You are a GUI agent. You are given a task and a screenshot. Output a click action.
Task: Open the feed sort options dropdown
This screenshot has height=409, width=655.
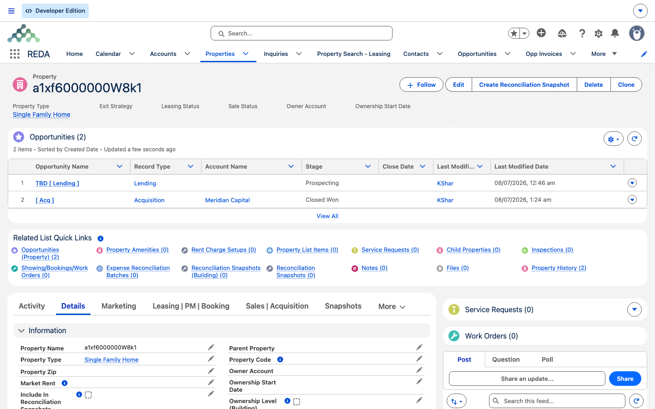[457, 401]
